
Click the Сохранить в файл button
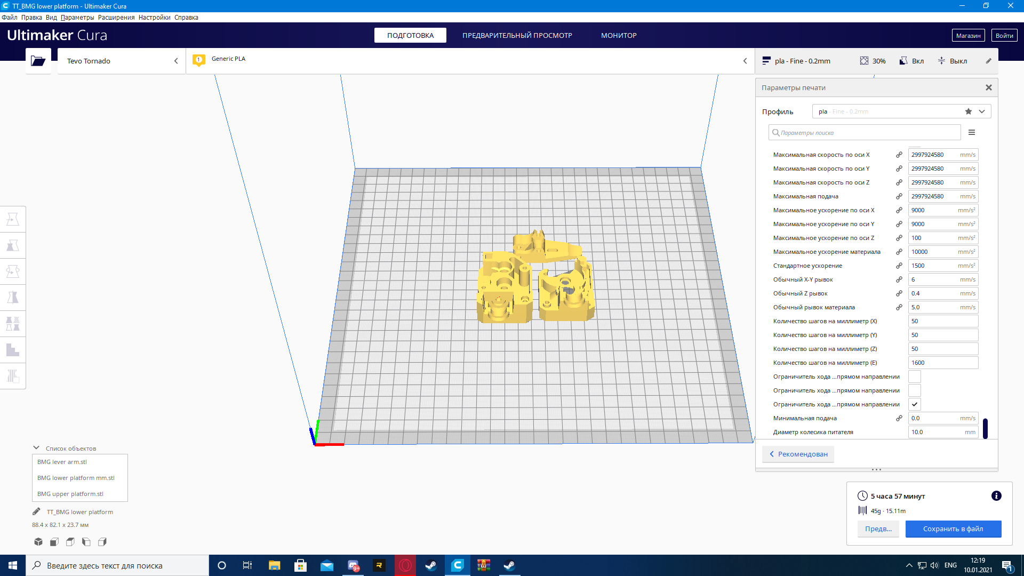click(x=953, y=529)
